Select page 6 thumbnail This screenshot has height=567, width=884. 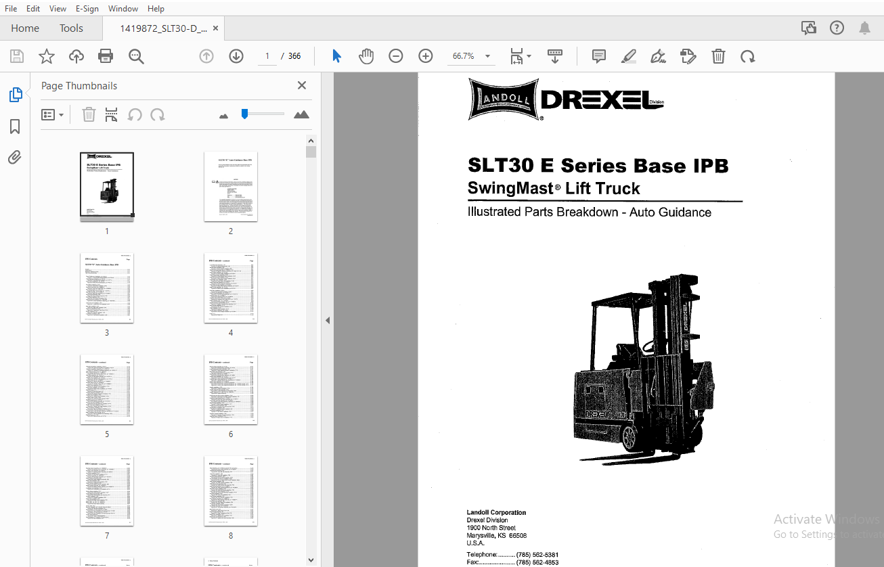231,390
